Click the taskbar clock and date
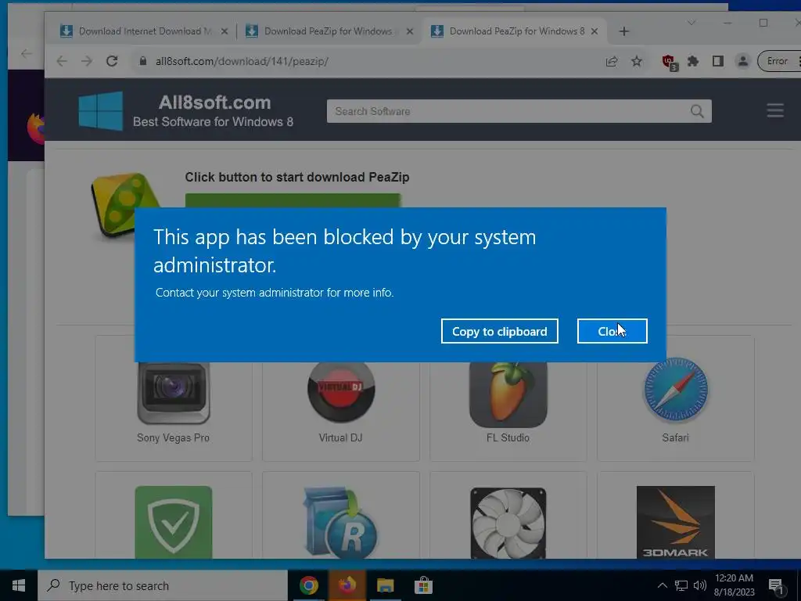The height and width of the screenshot is (601, 801). pyautogui.click(x=734, y=585)
